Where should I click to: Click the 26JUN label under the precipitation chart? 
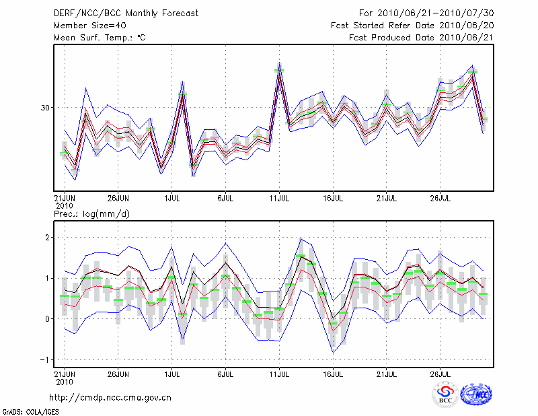118,372
